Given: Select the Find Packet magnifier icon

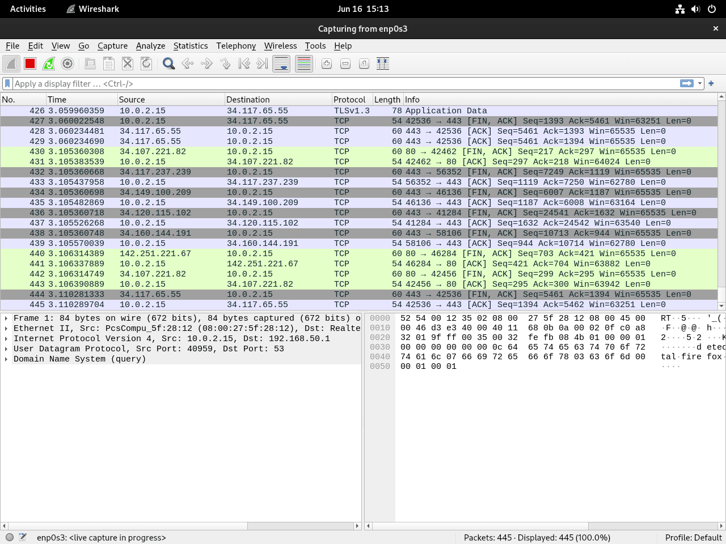Looking at the screenshot, I should click(168, 63).
